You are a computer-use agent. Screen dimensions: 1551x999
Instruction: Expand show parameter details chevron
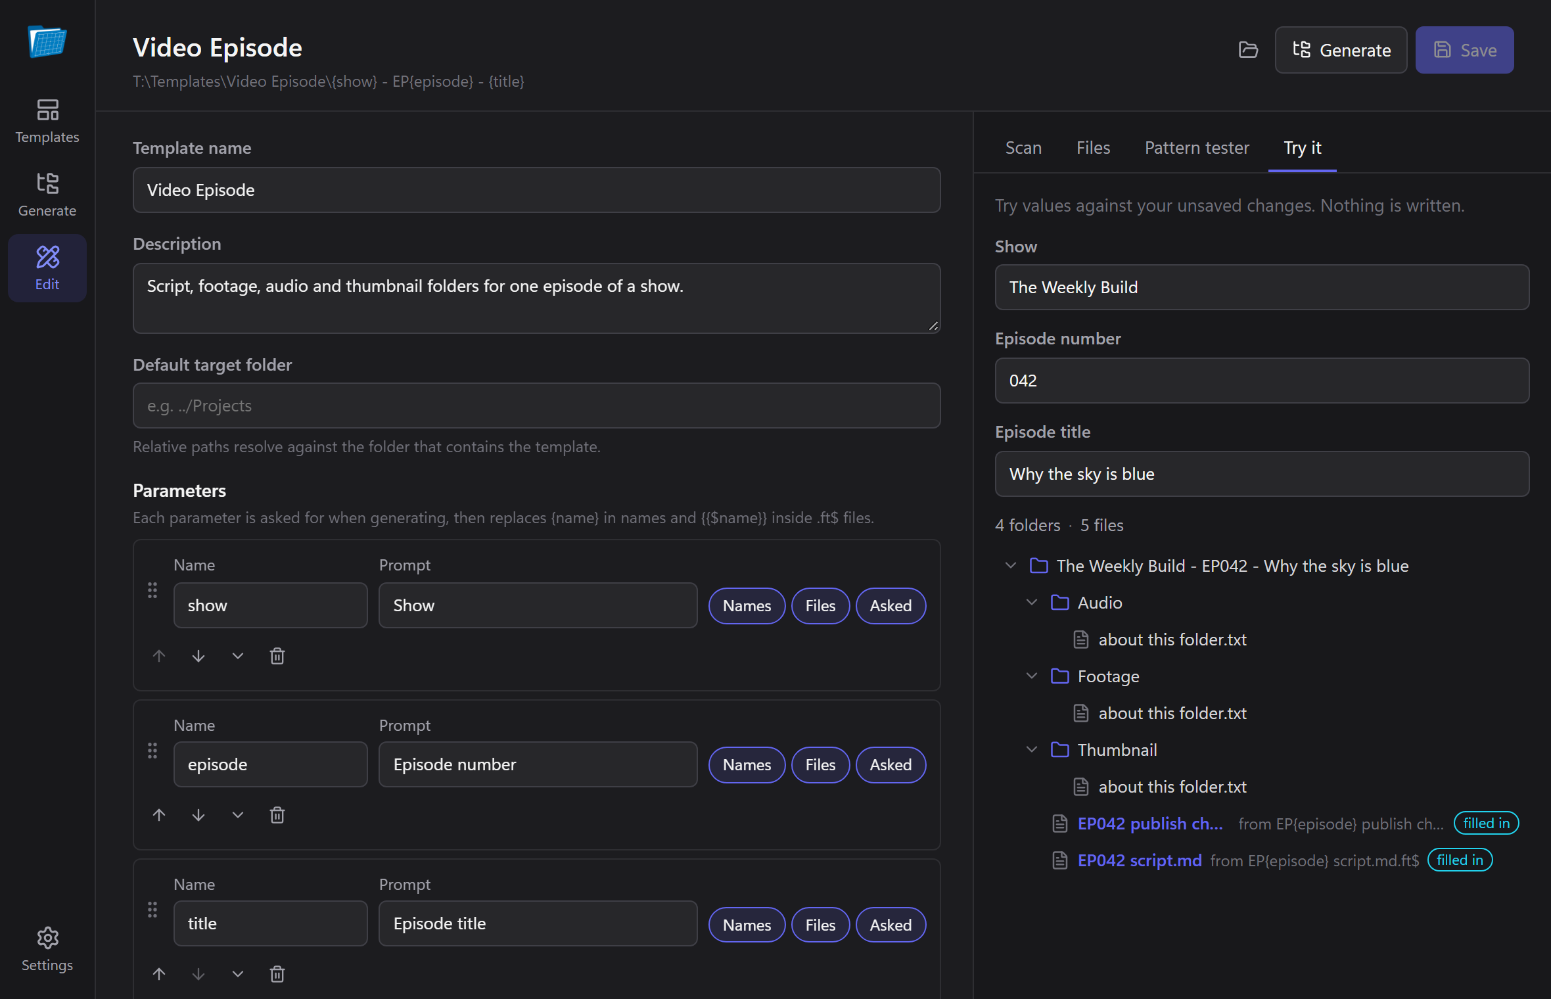(238, 656)
